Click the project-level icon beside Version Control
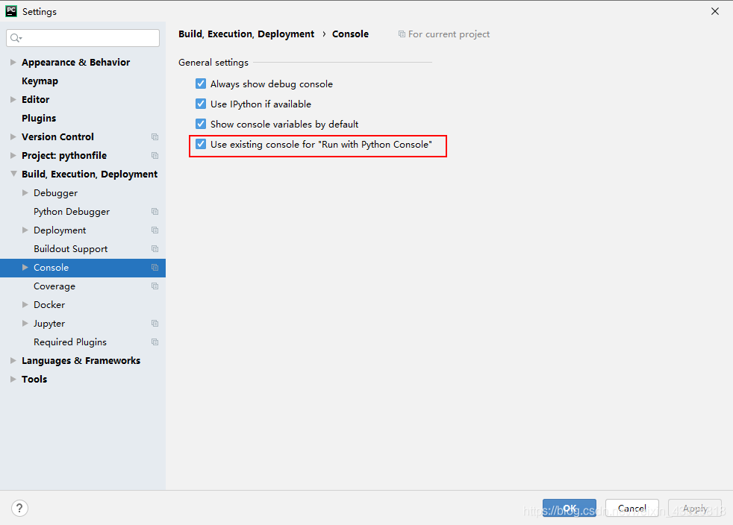The image size is (733, 525). (x=155, y=137)
